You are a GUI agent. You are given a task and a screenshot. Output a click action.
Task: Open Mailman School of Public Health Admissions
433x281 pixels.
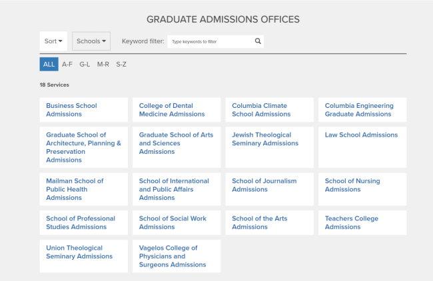(75, 189)
